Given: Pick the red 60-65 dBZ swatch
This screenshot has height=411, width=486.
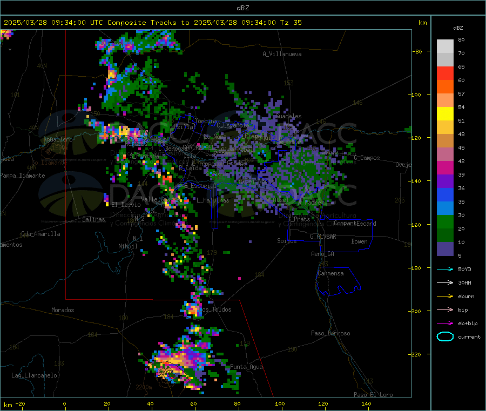Looking at the screenshot, I should tap(445, 73).
